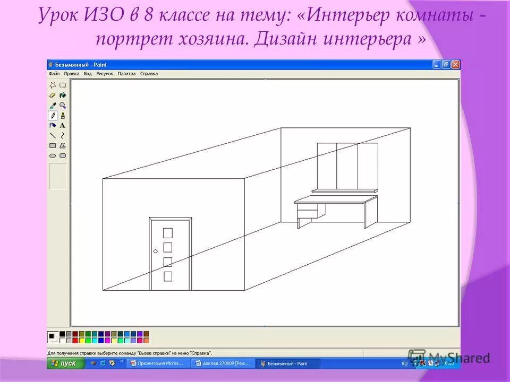The image size is (510, 382).
Task: Choose the Text tool
Action: click(x=62, y=125)
